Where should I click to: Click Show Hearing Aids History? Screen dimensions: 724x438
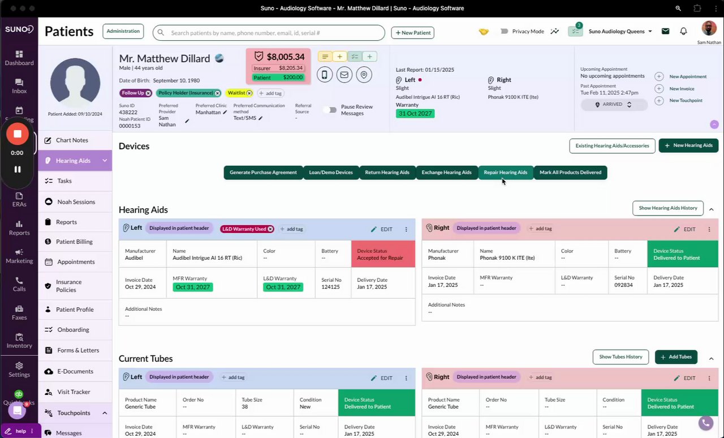click(x=668, y=208)
